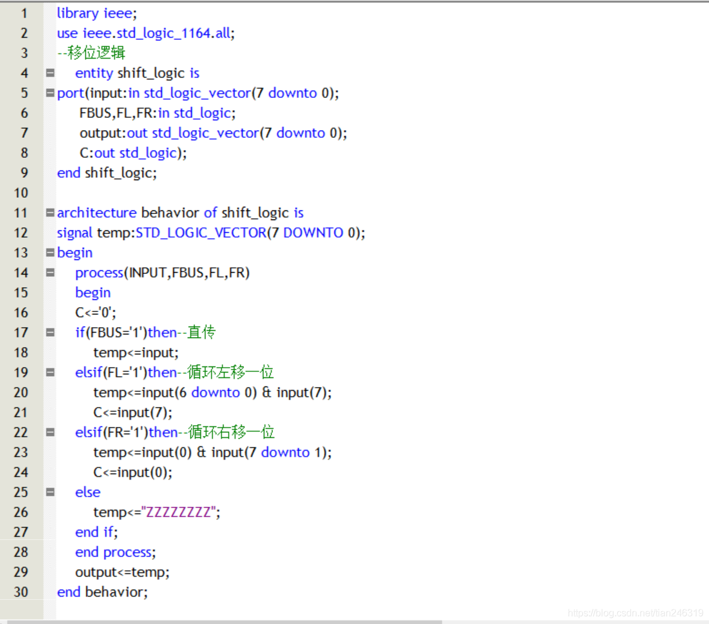Click the inner 'begin' on line 15
Screen dimensions: 709x624
[92, 293]
